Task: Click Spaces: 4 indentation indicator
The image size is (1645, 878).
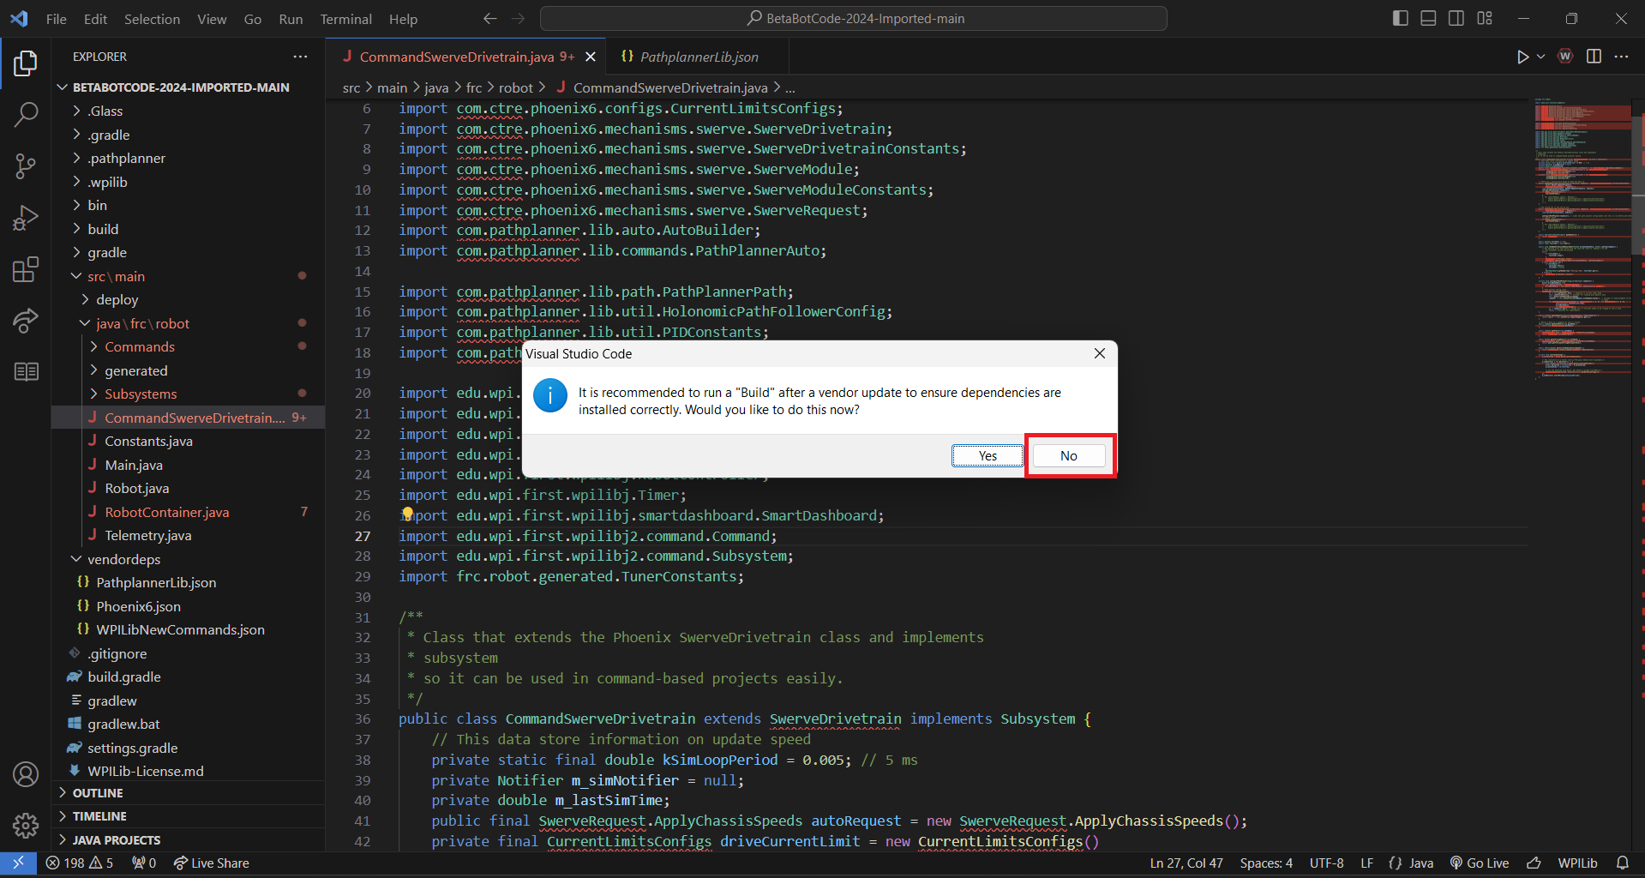Action: (x=1266, y=863)
